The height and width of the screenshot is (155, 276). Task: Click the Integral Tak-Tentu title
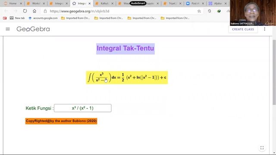(x=125, y=49)
